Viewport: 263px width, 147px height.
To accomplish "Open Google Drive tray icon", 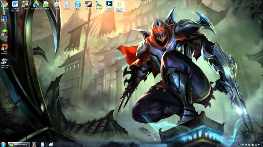I will click(246, 145).
